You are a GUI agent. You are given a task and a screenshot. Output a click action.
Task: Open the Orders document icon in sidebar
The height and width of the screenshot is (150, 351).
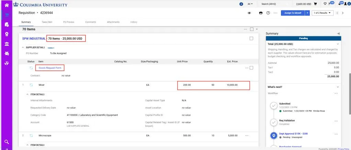[7, 24]
